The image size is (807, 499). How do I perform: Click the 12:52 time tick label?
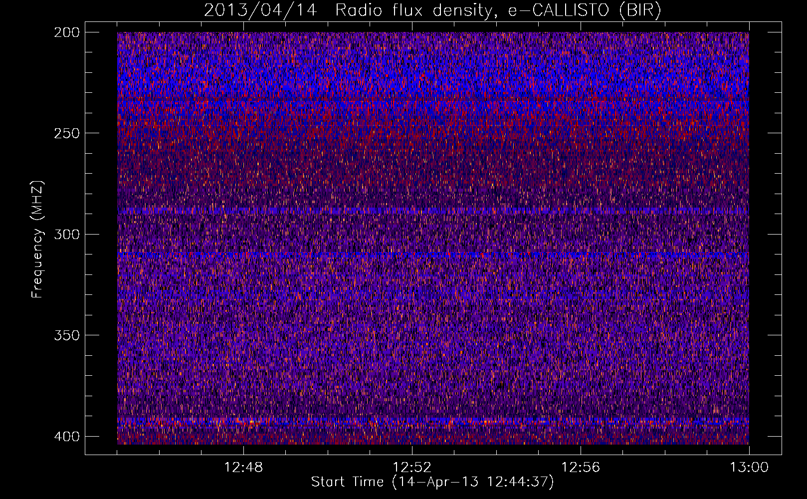412,468
